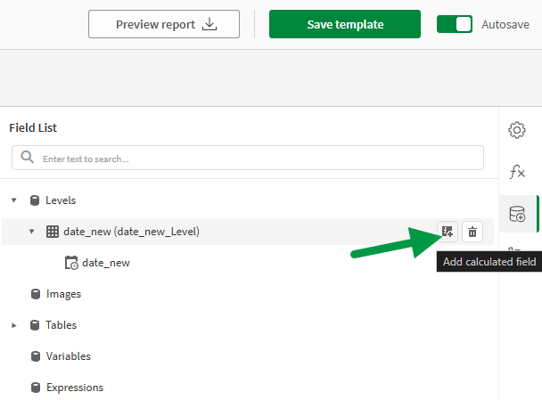
Task: Click the Tables database icon
Action: 35,325
